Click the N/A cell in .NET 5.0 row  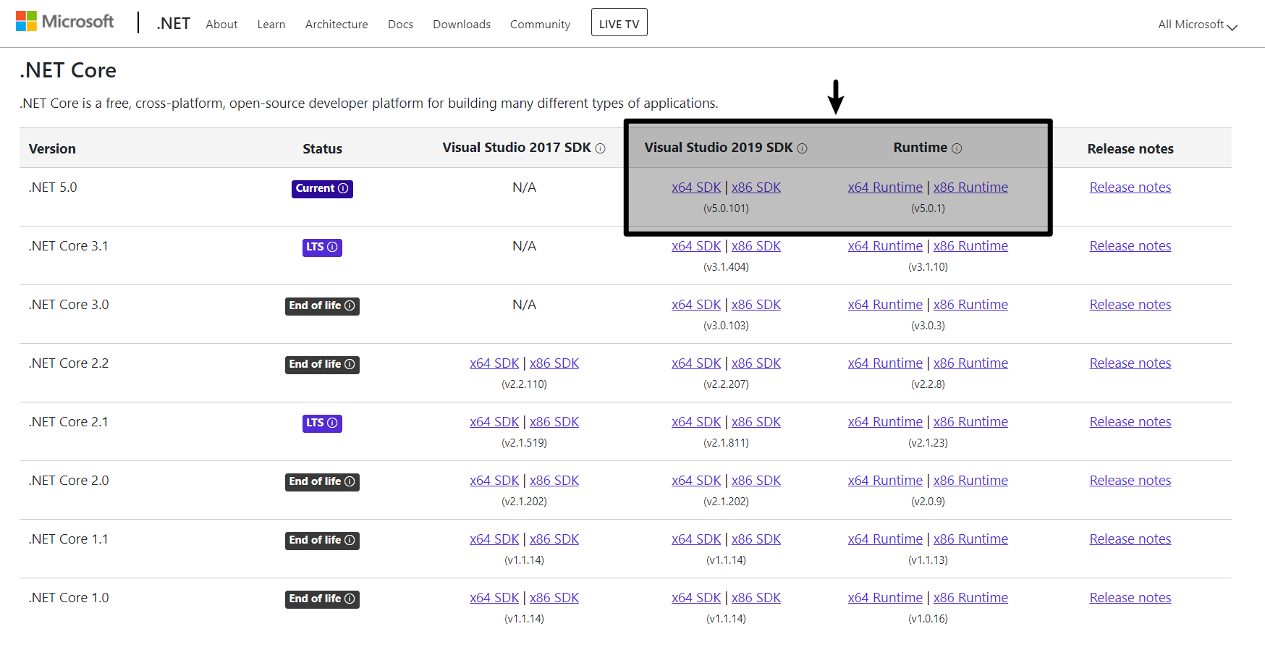click(524, 187)
